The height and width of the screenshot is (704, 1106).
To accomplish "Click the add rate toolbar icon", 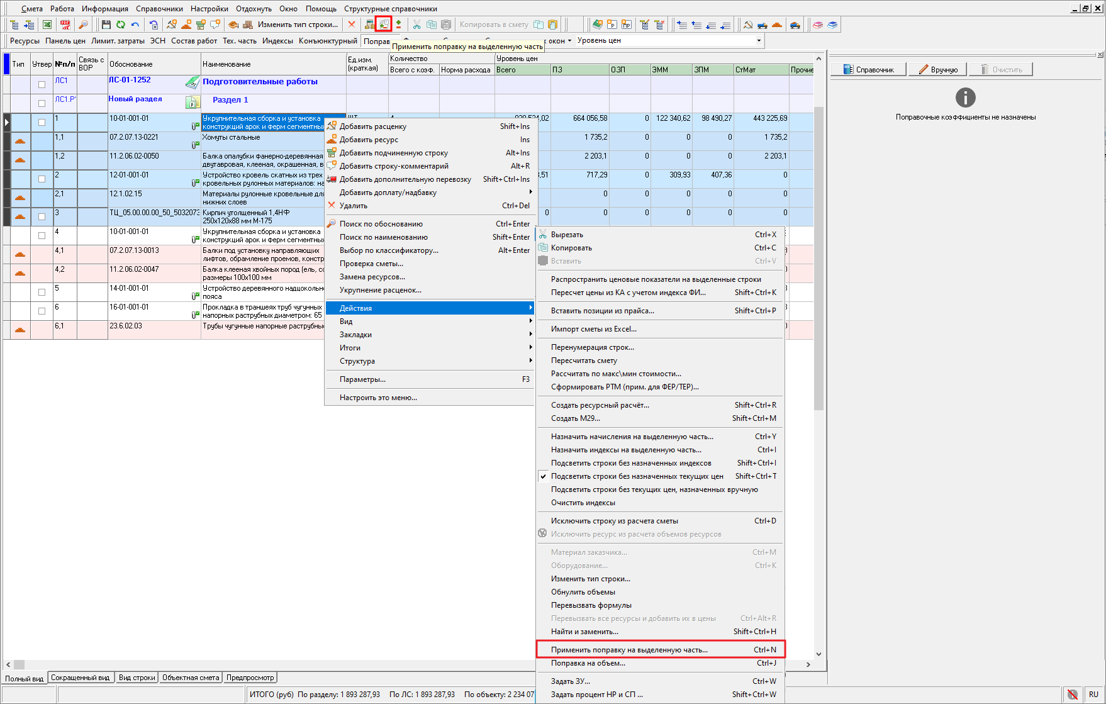I will click(x=172, y=25).
